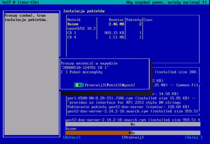Screen dimensions: 210x144
Task: Click the 'Pobieranie pakietu yast2-dns-server' log line
Action: (x=128, y=107)
